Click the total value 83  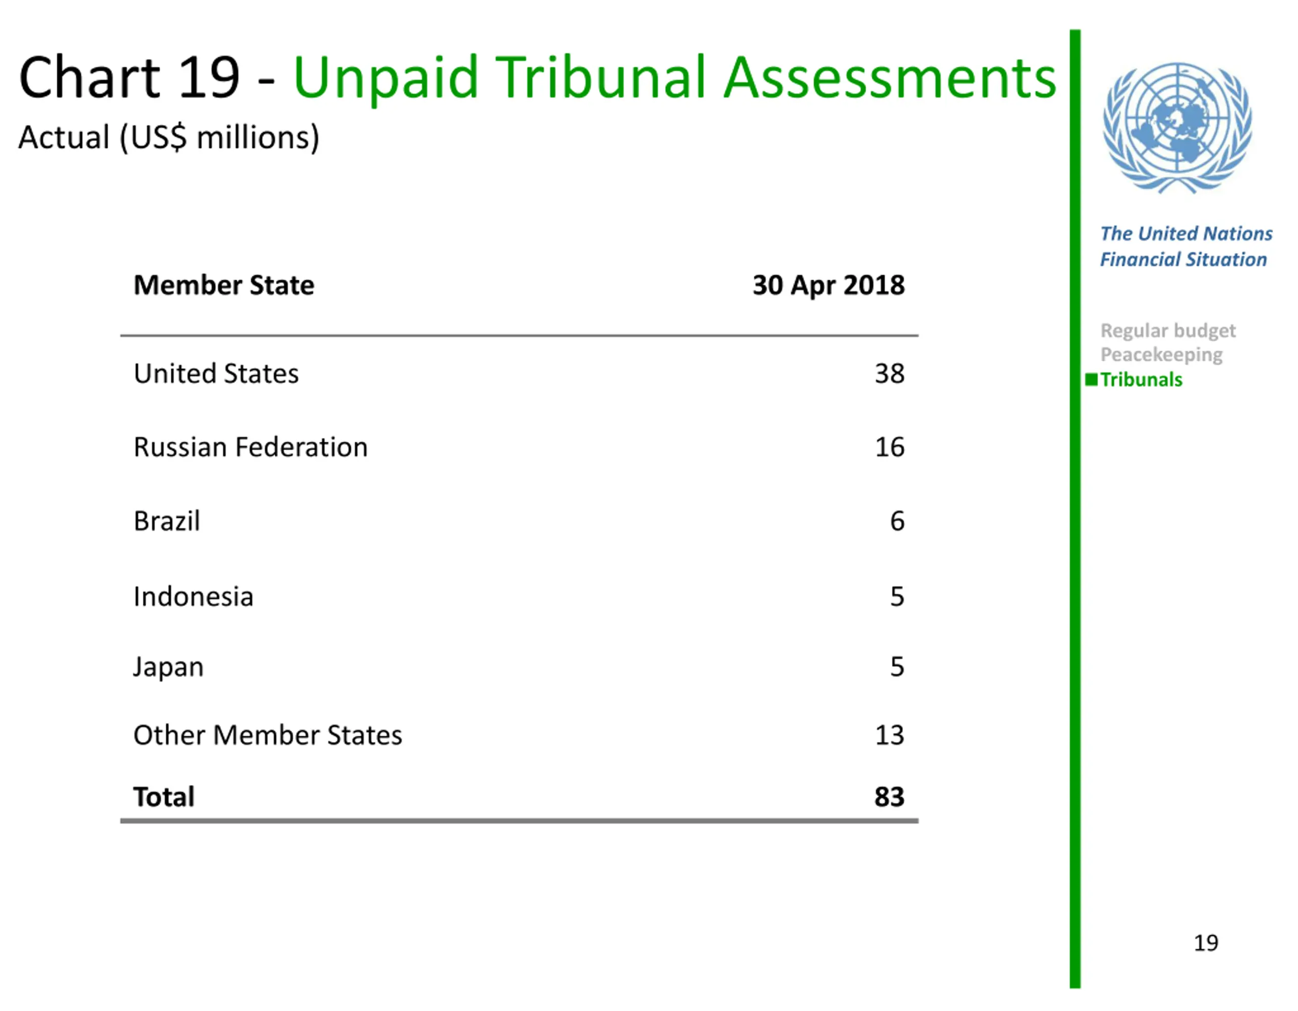889,797
